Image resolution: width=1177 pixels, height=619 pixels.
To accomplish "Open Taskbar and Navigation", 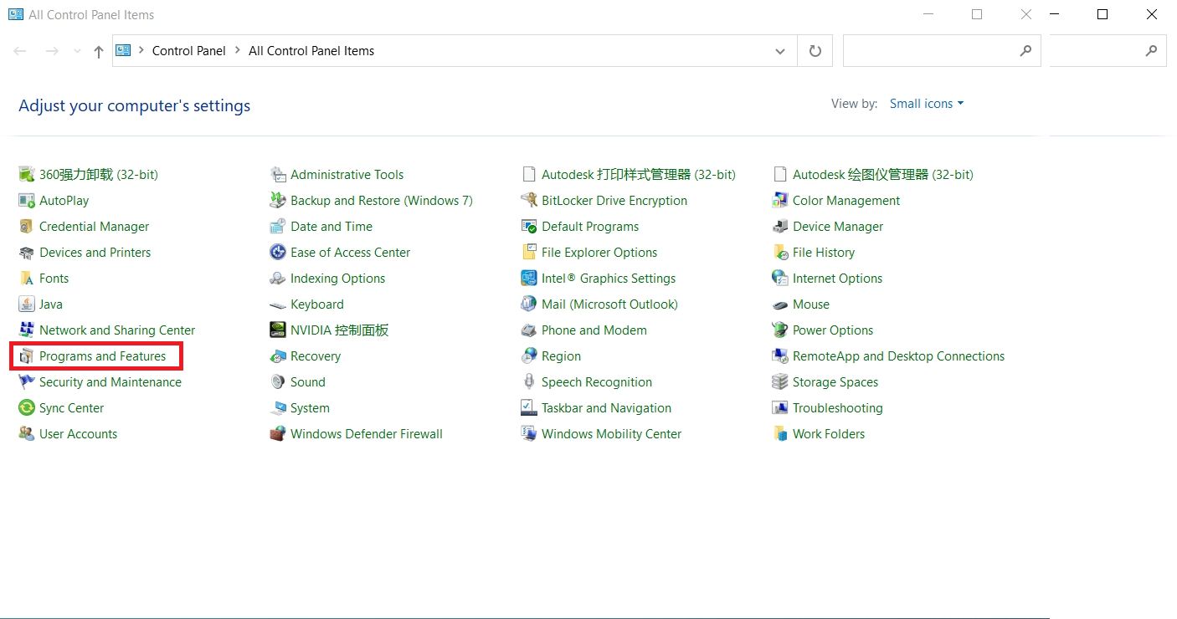I will coord(606,407).
